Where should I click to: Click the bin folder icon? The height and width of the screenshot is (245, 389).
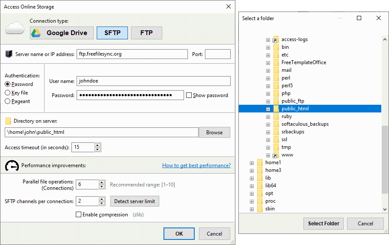click(276, 47)
